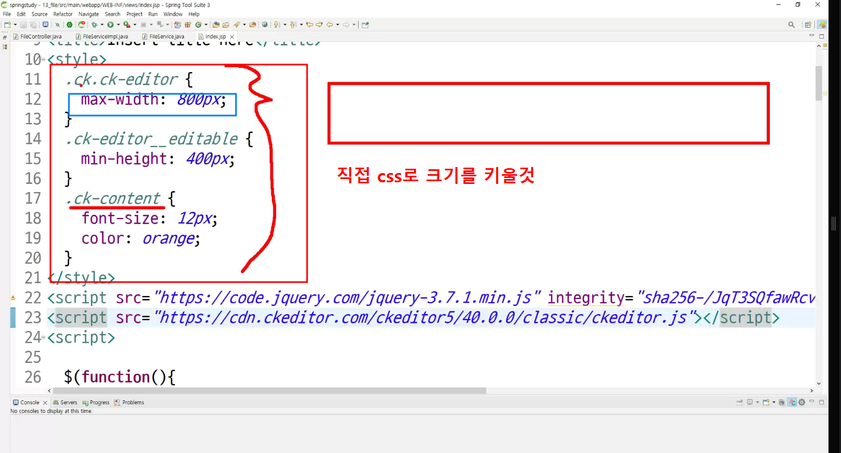Image resolution: width=841 pixels, height=453 pixels.
Task: Click the editor vertical scrollbar thumb
Action: tap(819, 84)
